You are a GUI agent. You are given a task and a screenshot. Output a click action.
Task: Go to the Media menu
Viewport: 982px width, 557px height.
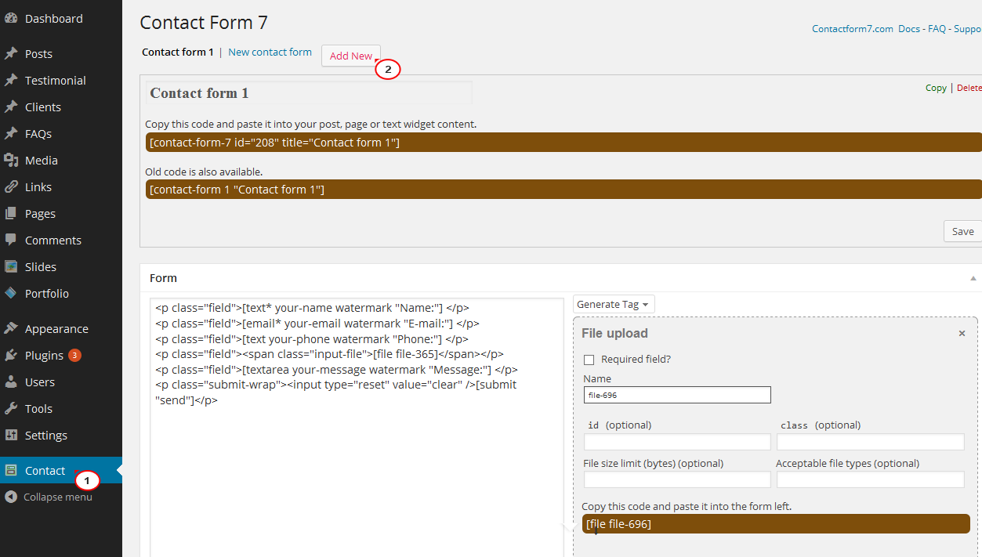(41, 161)
